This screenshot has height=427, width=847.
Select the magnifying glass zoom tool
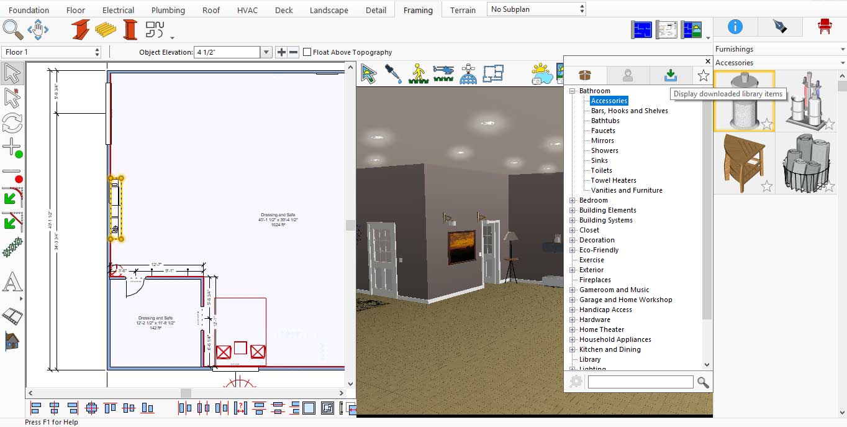(x=12, y=29)
